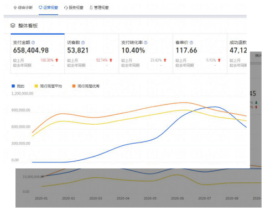Click the red up arrow under 支付金额
This screenshot has height=211, width=265.
coord(57,60)
